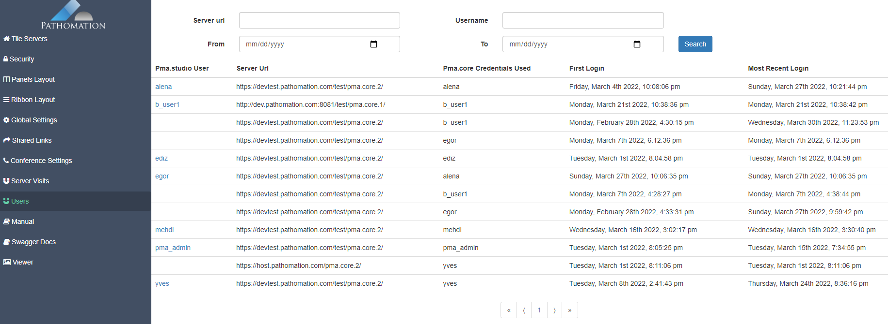
Task: Click the Security lock icon
Action: coord(6,59)
